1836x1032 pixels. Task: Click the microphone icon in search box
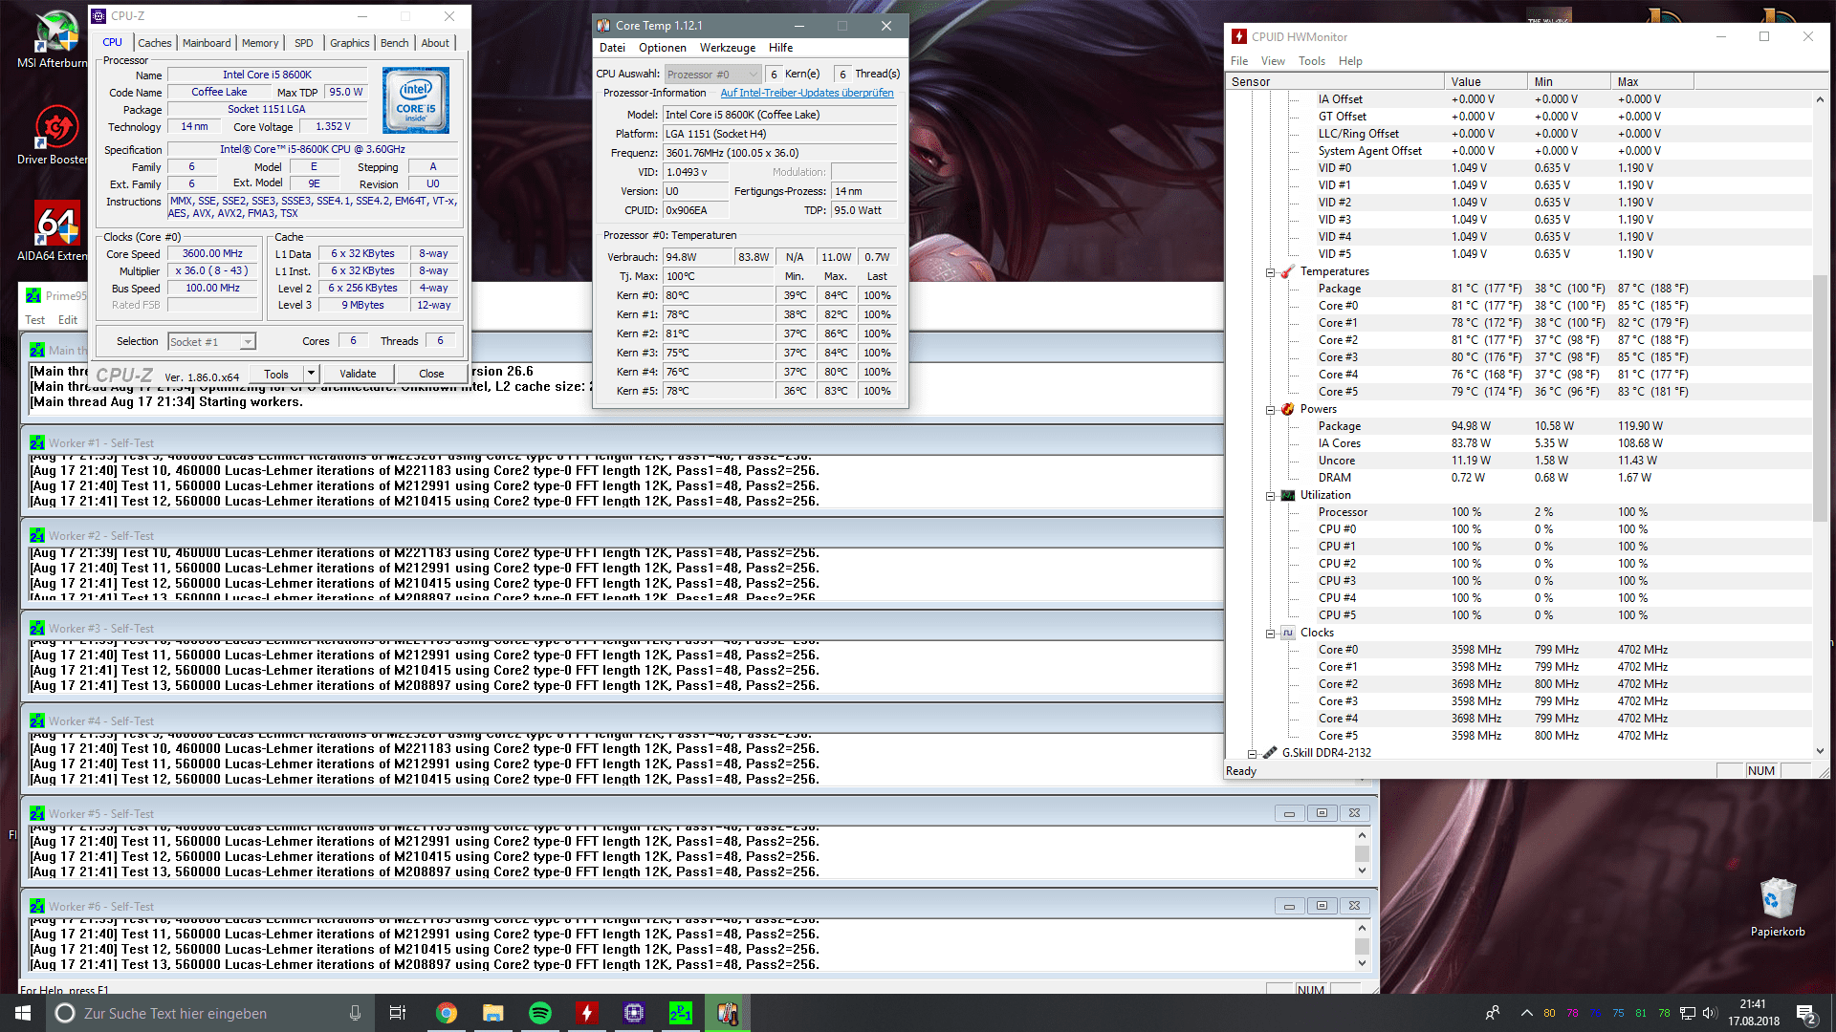[356, 1013]
